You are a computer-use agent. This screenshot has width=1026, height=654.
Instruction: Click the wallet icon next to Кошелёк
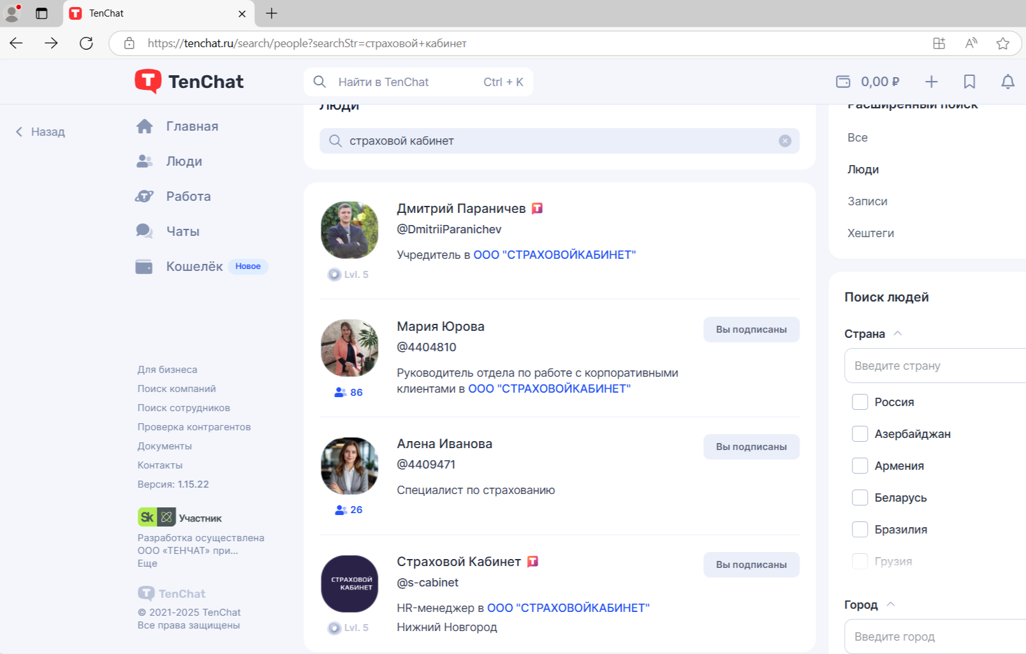(144, 266)
